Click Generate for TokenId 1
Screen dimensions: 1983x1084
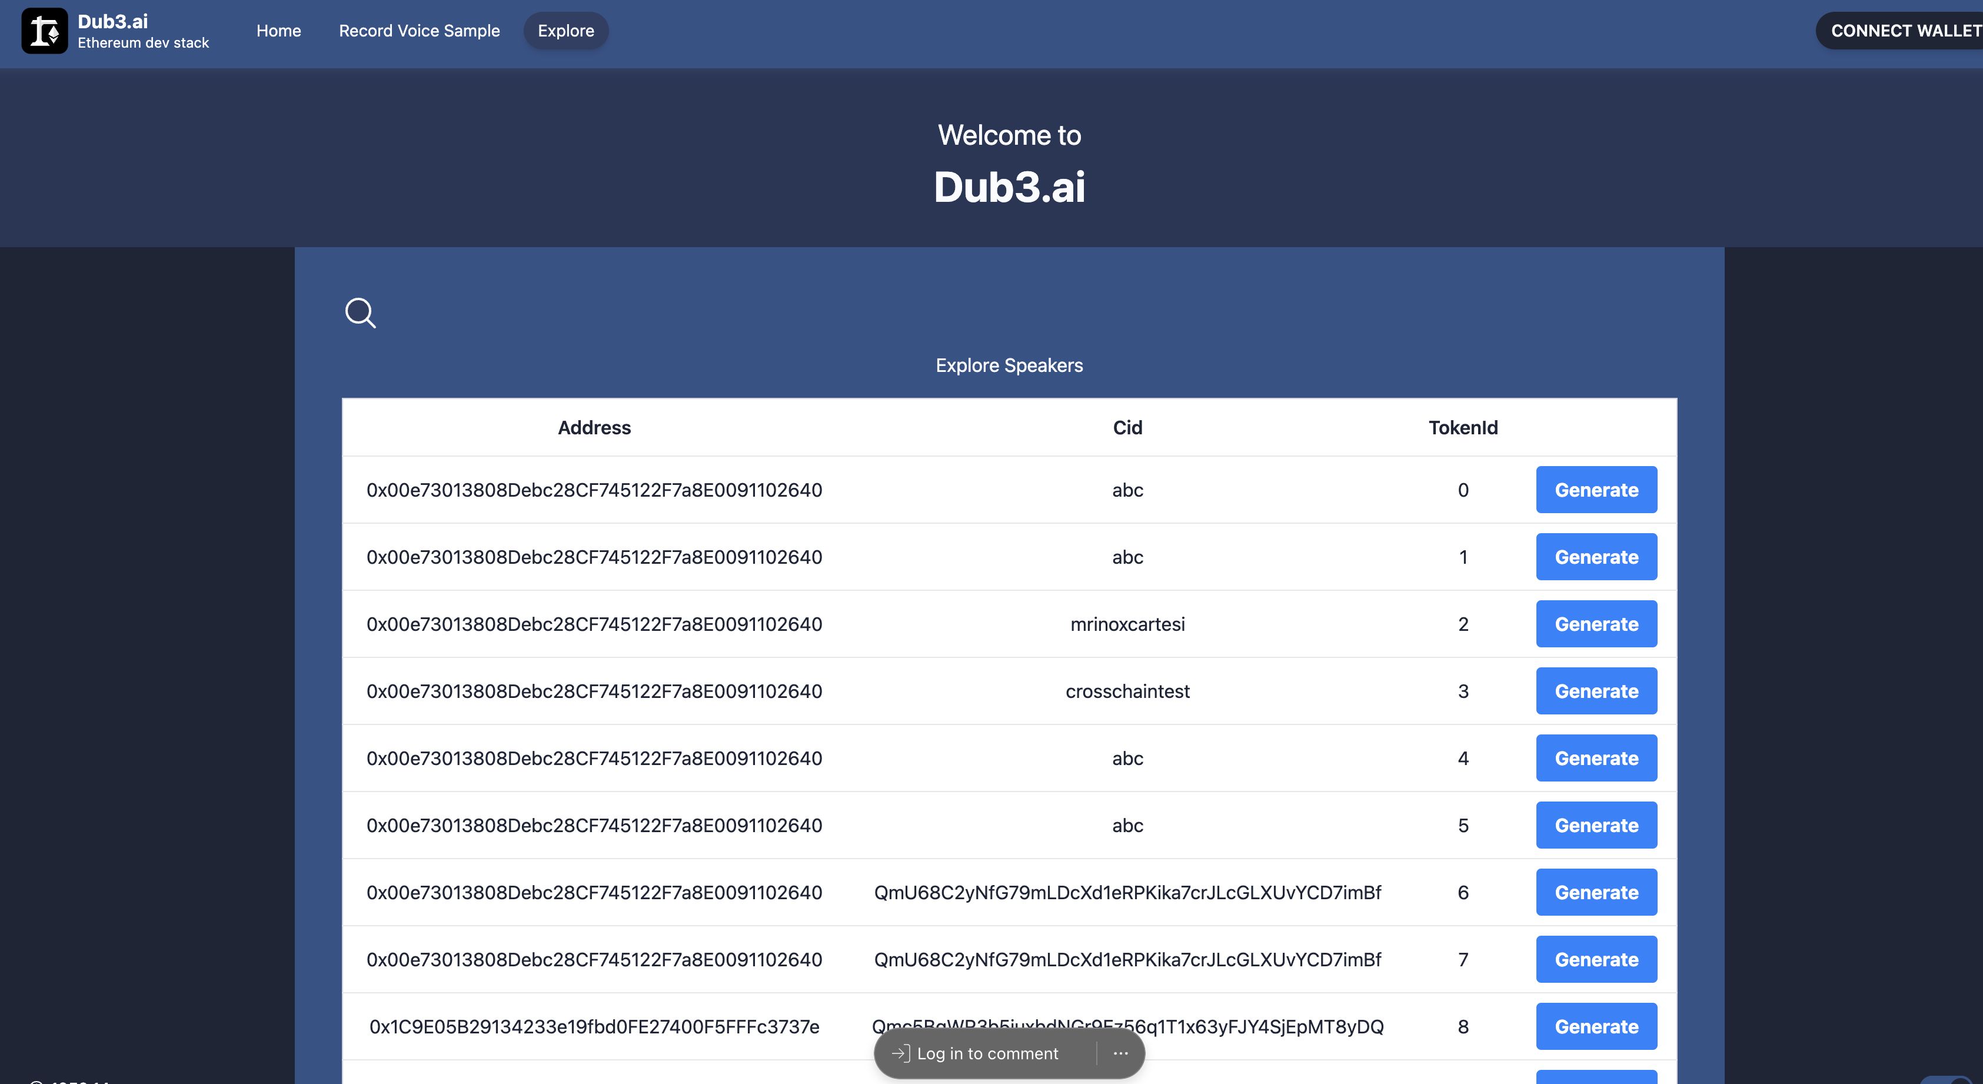1596,557
